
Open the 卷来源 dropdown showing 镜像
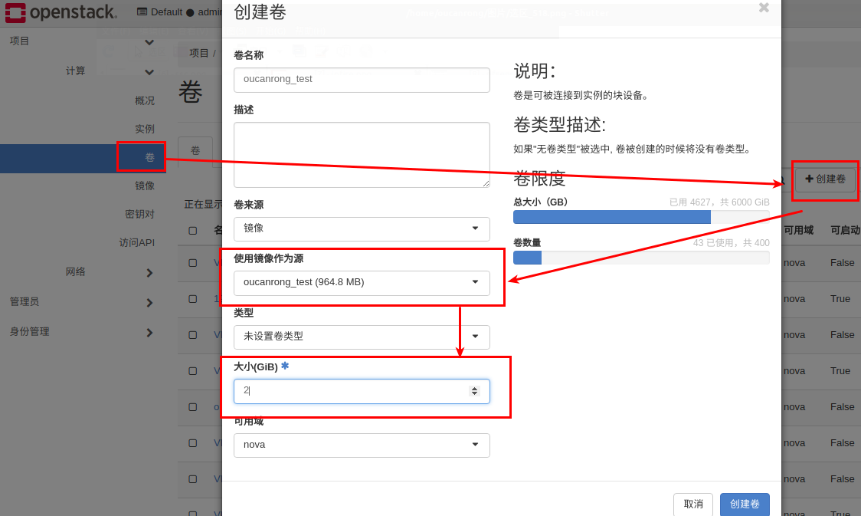(362, 228)
